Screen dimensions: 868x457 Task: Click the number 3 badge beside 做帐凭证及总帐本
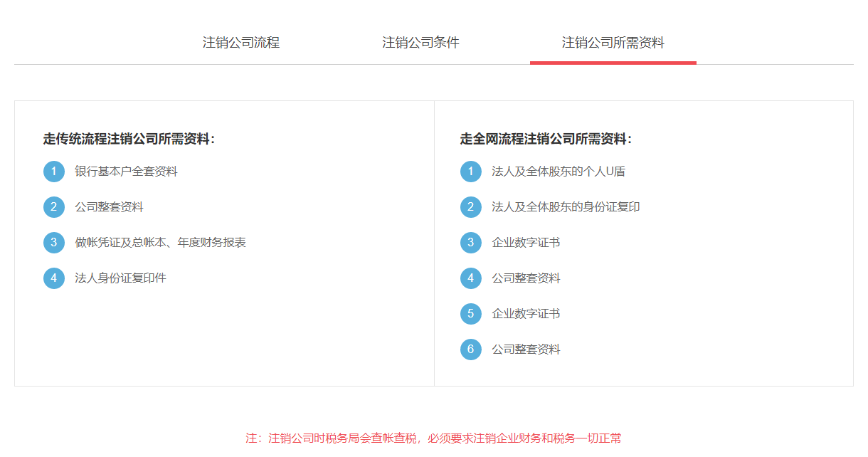coord(54,242)
